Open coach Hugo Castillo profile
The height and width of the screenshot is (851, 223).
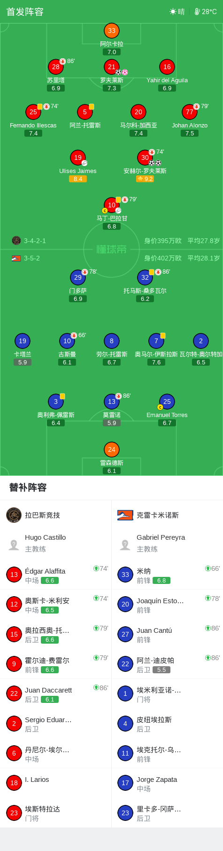tap(56, 543)
